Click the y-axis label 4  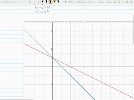click(x=51, y=67)
